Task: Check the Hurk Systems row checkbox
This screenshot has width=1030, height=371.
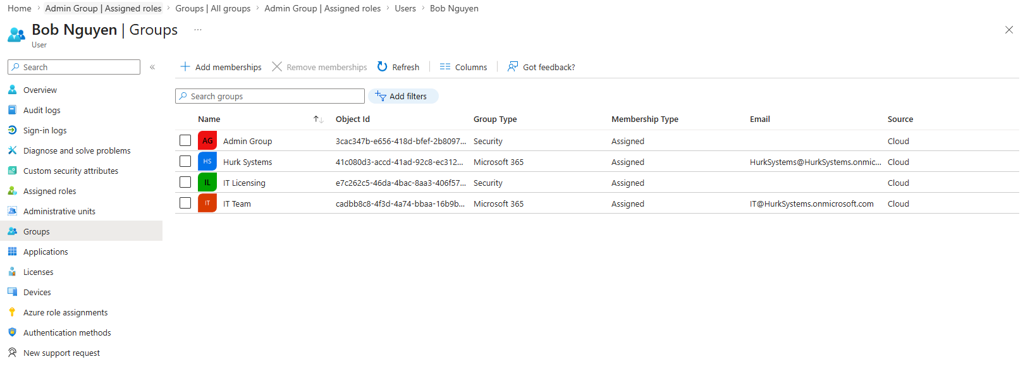Action: [x=185, y=161]
